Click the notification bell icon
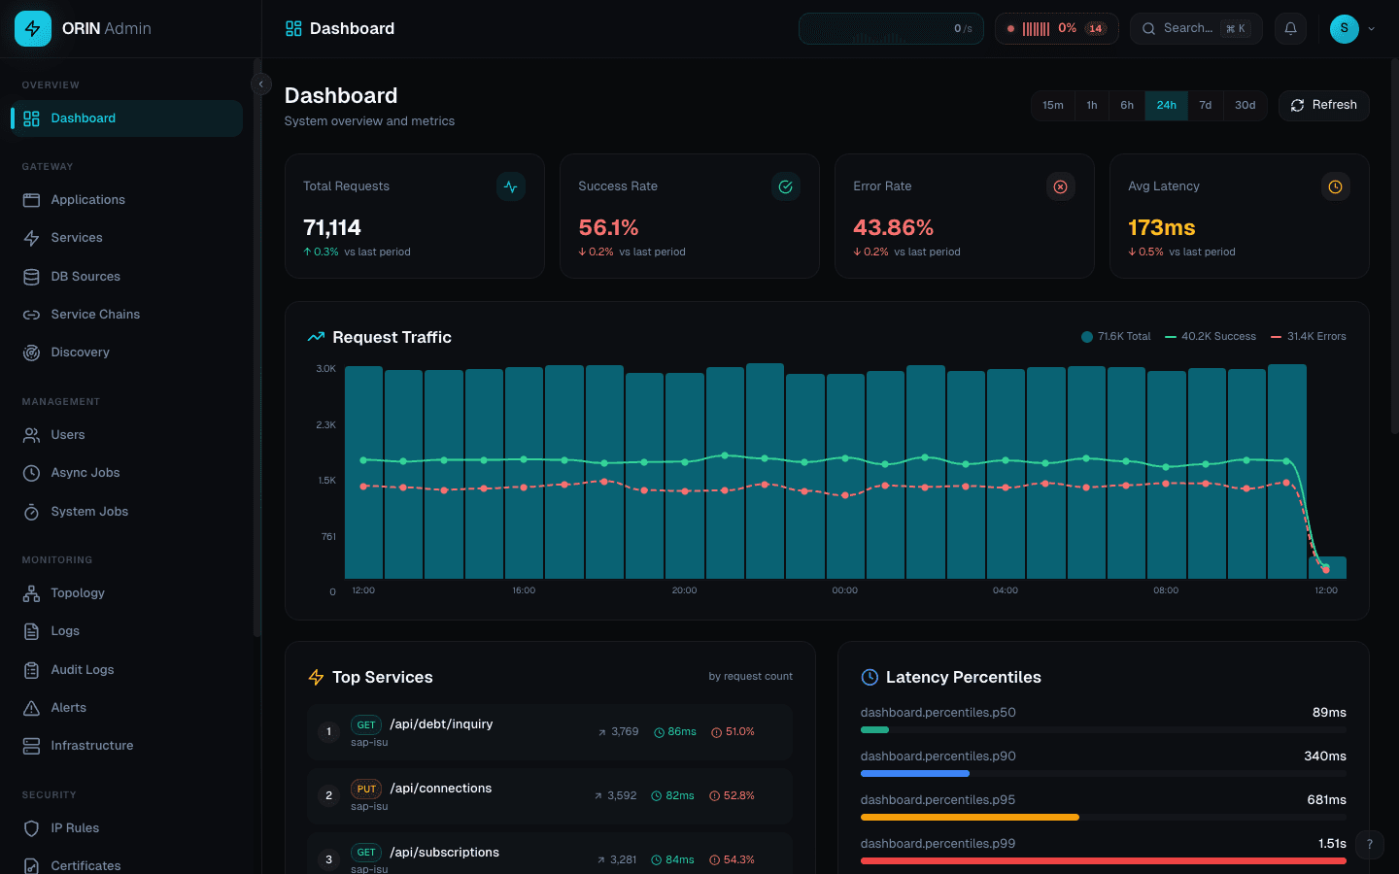 click(1290, 29)
